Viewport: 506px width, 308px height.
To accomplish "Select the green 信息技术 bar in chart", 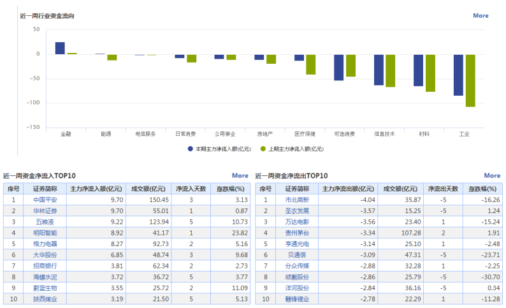I will pos(391,71).
